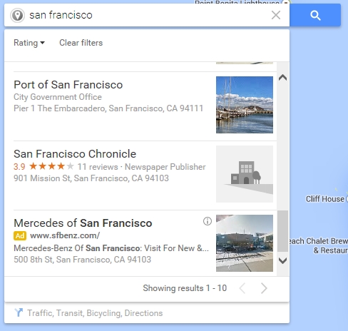348x331 pixels.
Task: Go to next page of results
Action: pos(264,288)
